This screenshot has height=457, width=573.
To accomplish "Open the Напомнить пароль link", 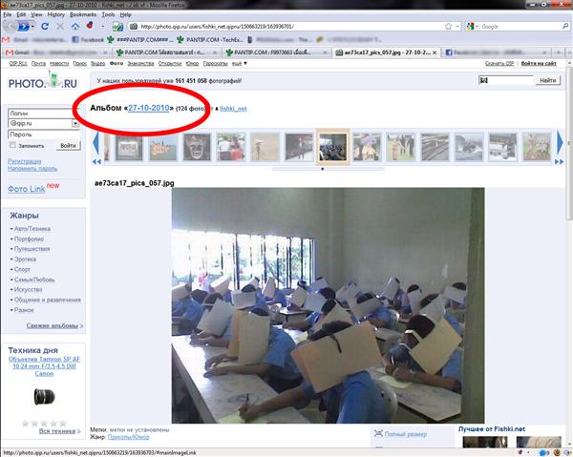I will 32,169.
